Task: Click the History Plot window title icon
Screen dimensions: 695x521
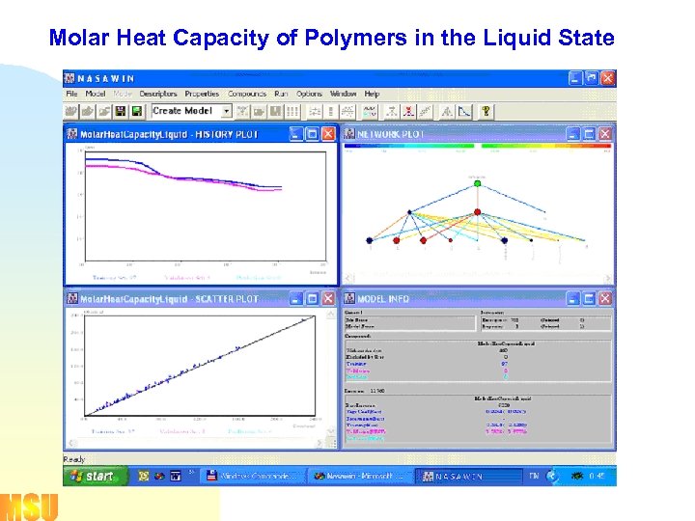Action: coord(72,134)
